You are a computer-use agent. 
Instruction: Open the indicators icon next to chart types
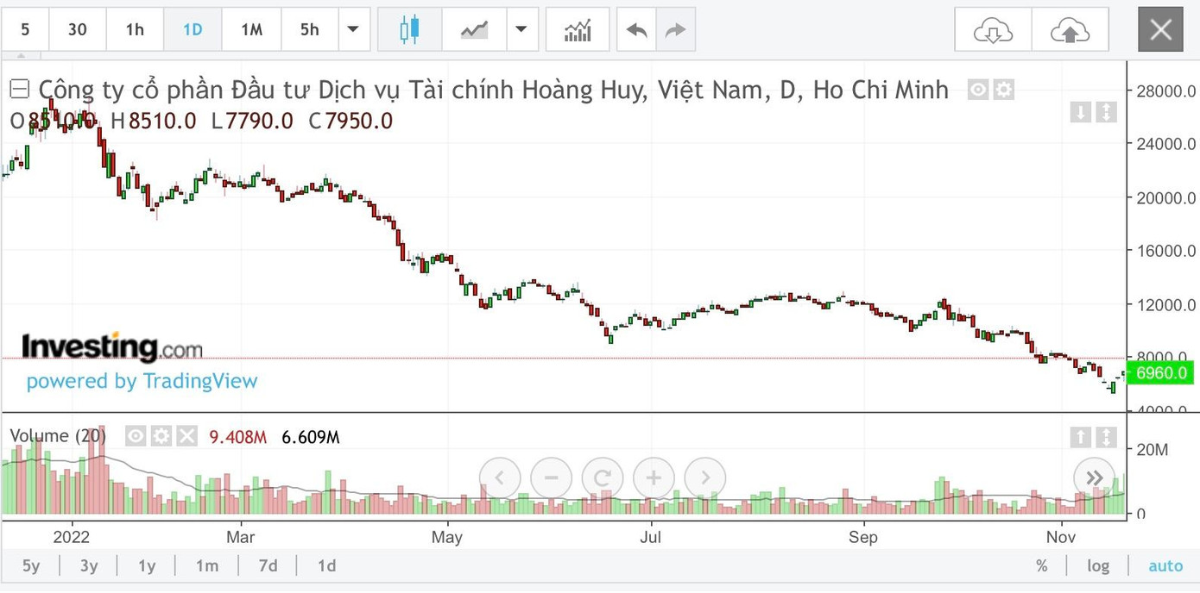[x=577, y=28]
